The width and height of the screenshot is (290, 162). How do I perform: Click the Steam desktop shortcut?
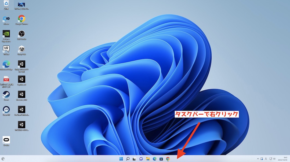point(6,95)
